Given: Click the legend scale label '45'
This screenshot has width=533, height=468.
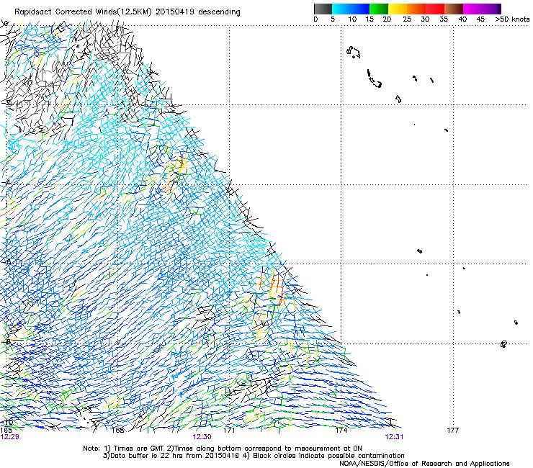Looking at the screenshot, I should coord(480,19).
